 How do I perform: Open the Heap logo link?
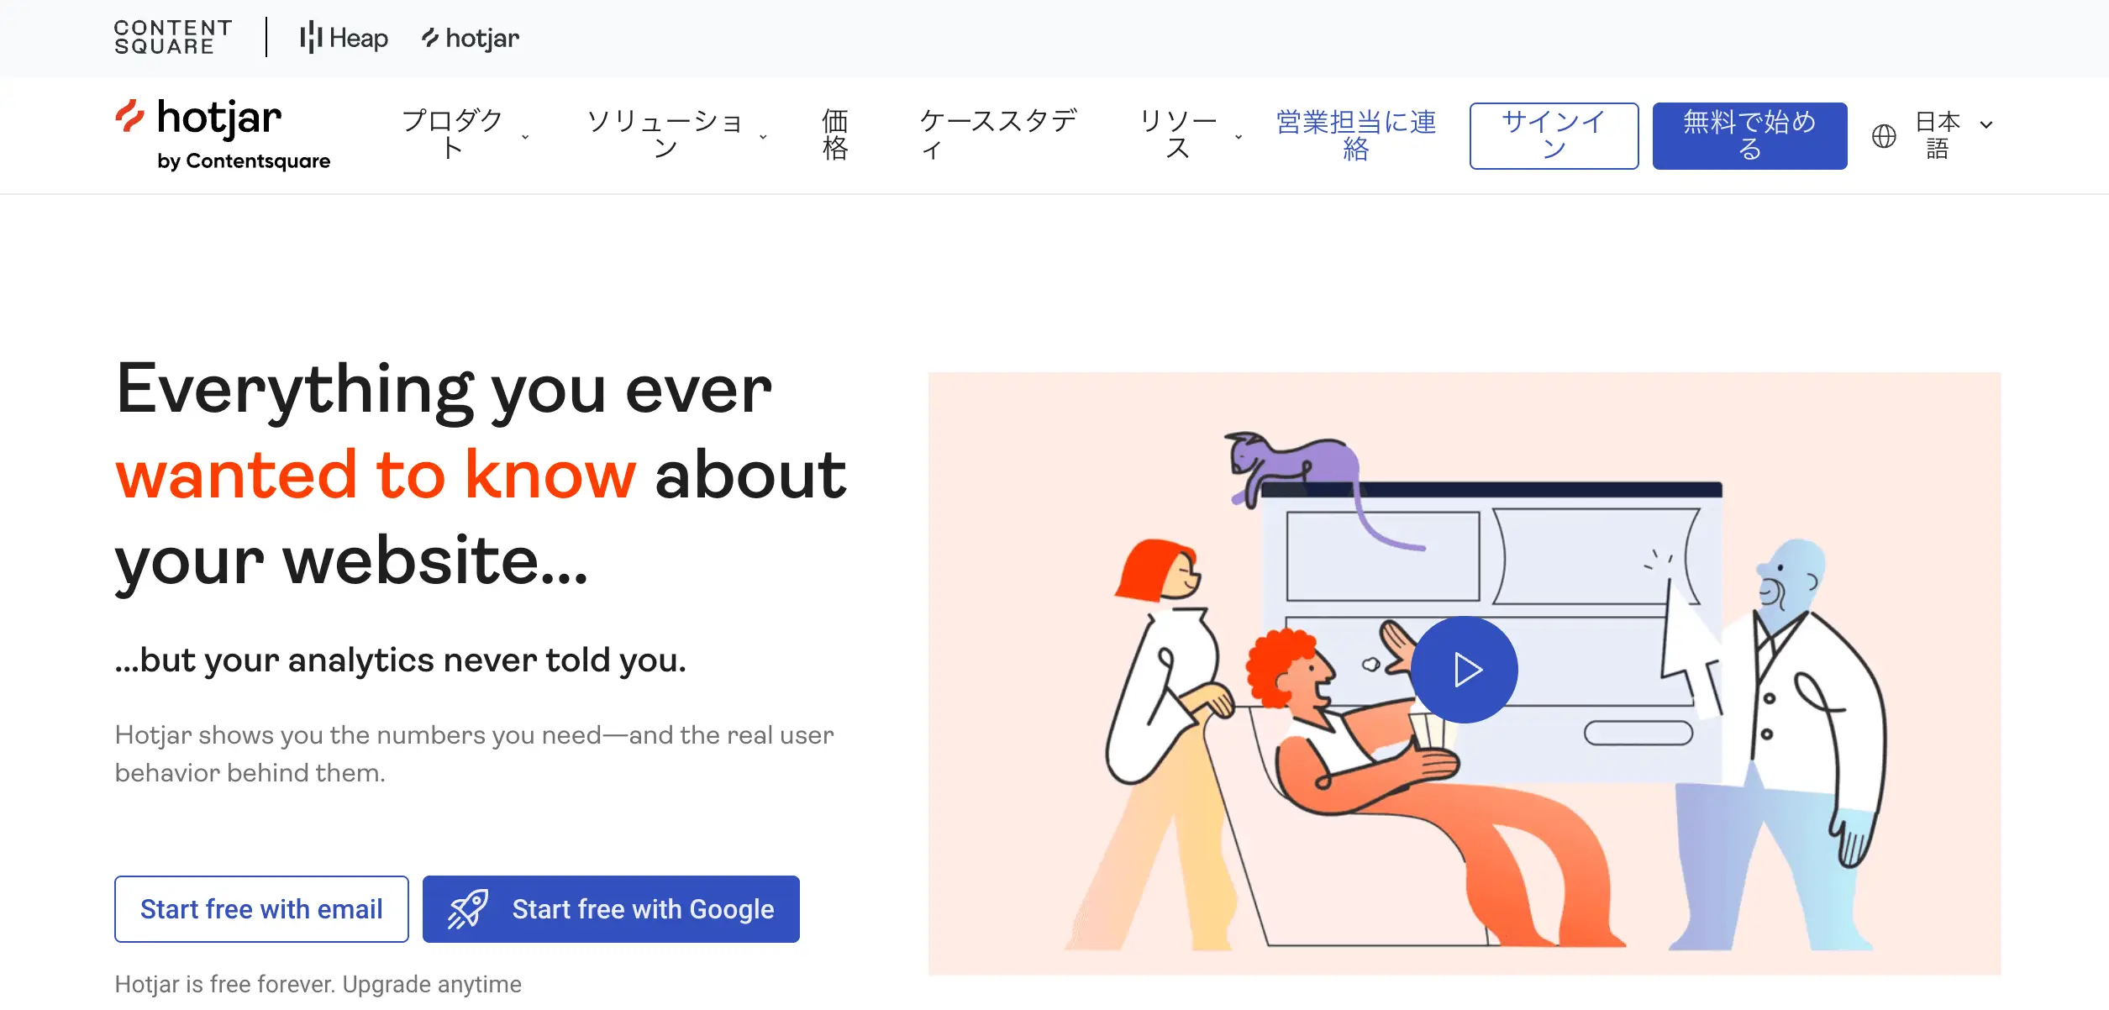[x=344, y=38]
